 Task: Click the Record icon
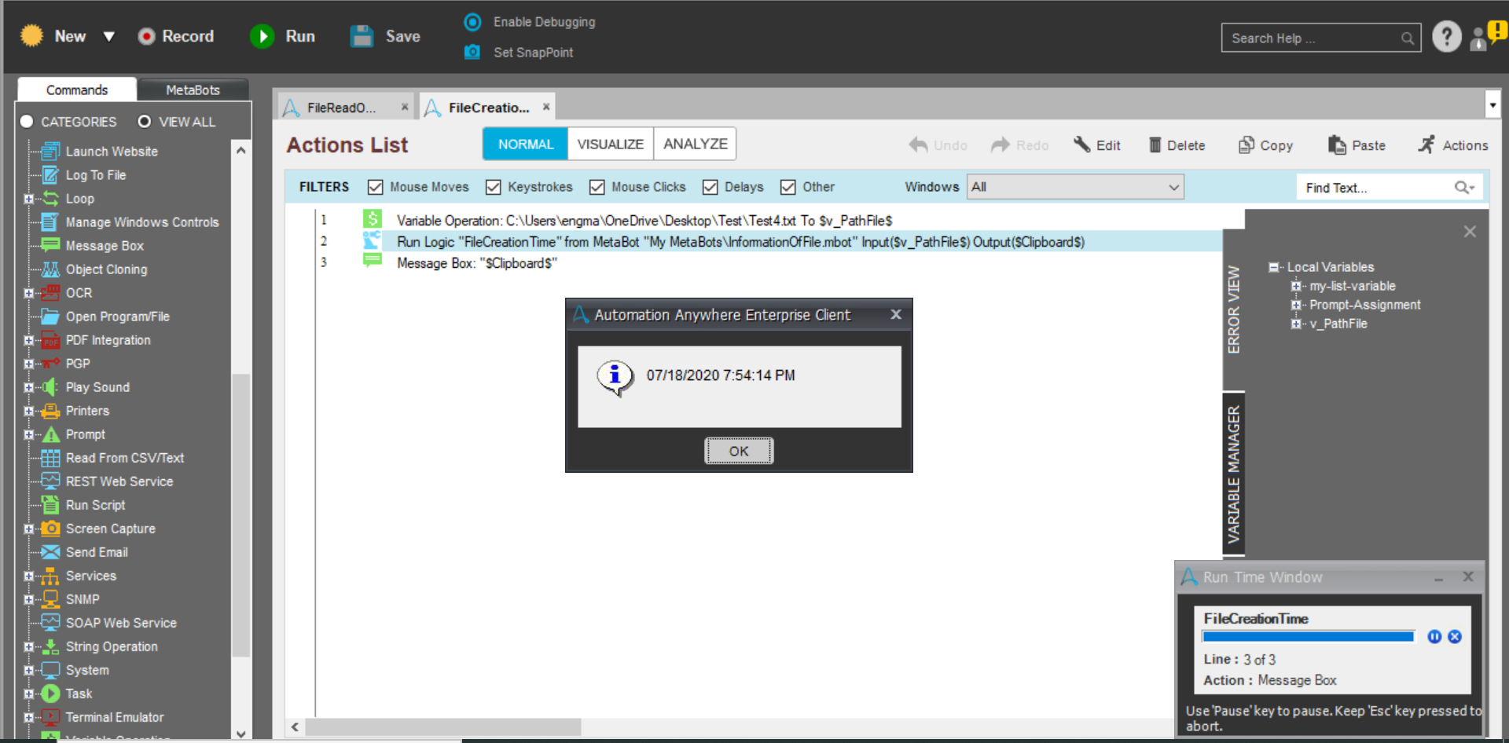[x=146, y=36]
